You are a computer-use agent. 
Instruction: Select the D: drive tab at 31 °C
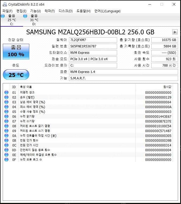point(34,20)
